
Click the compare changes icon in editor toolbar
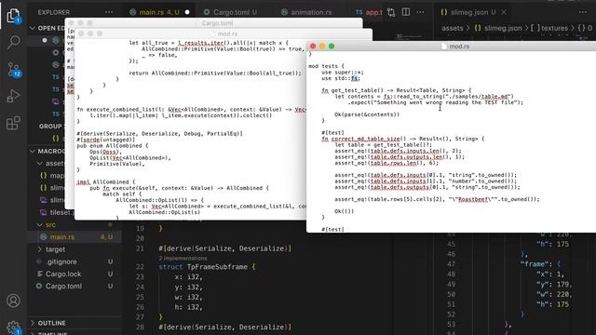(391, 12)
